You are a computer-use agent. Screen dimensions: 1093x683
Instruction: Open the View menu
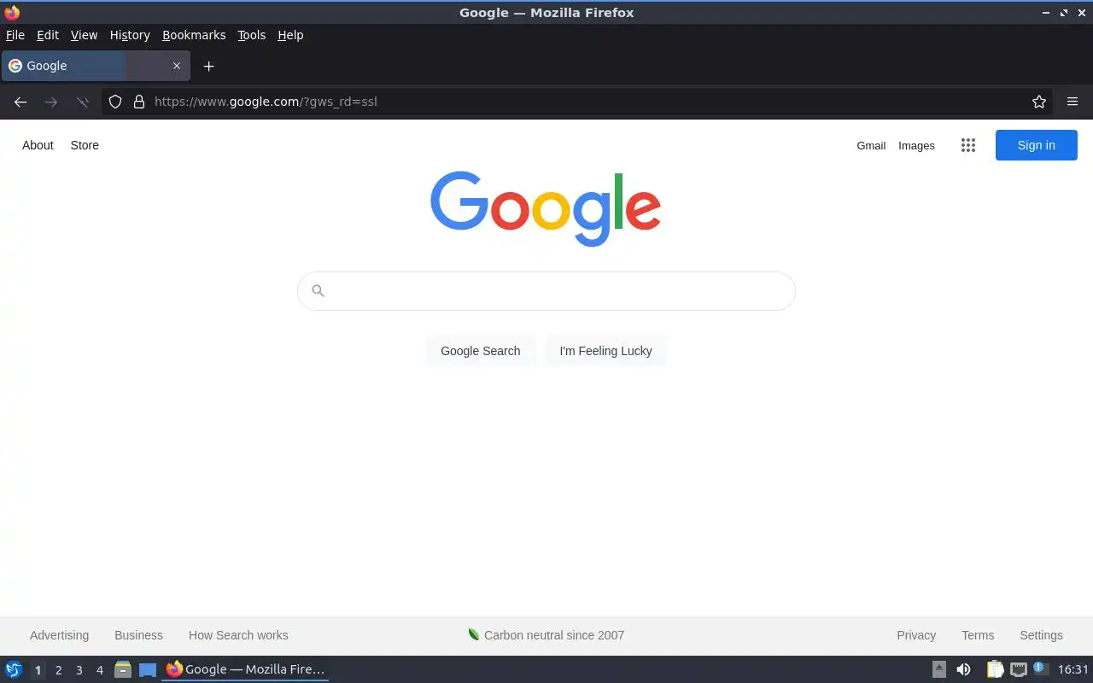point(84,35)
